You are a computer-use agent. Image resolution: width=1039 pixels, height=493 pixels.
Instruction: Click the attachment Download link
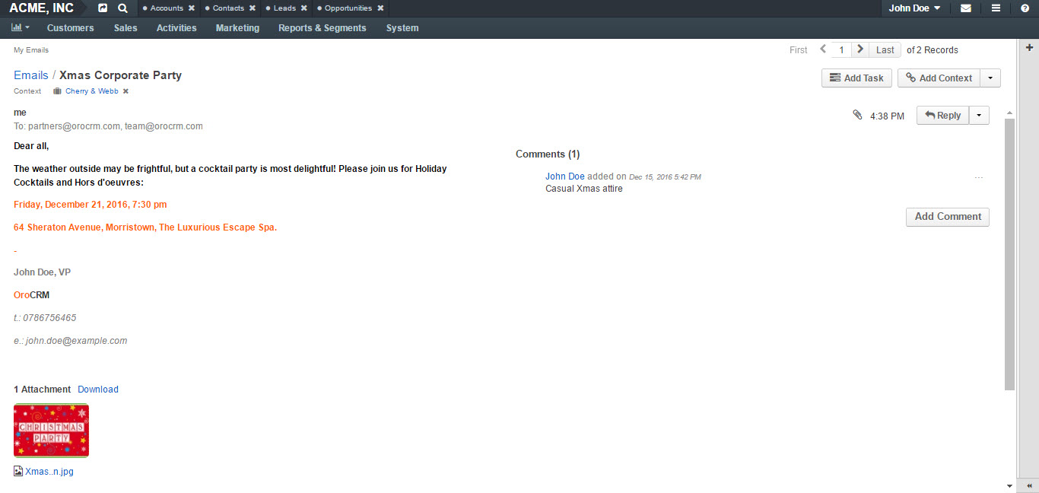click(98, 390)
